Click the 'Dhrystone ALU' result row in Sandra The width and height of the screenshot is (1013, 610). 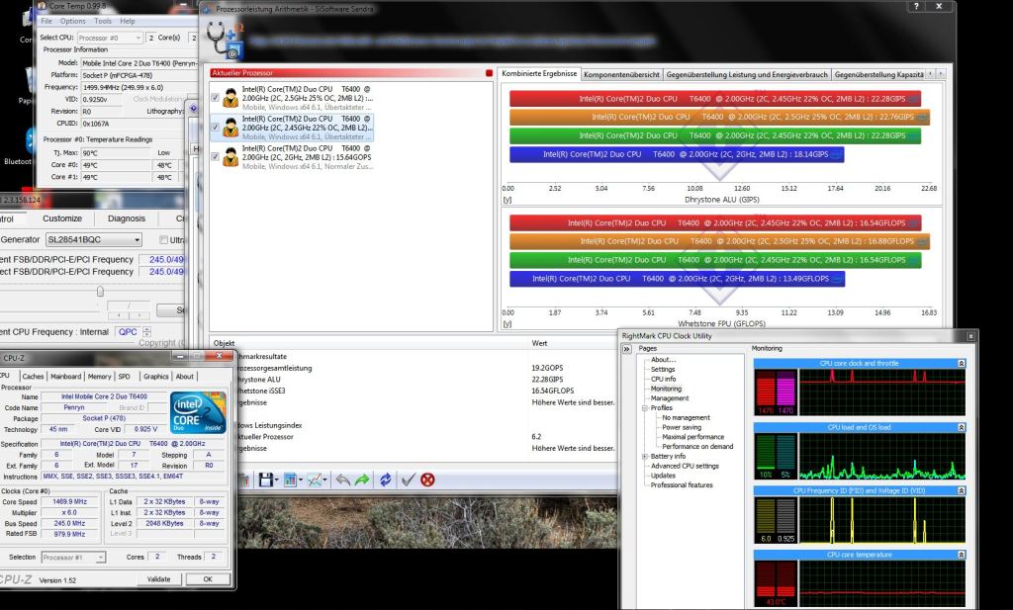click(414, 380)
